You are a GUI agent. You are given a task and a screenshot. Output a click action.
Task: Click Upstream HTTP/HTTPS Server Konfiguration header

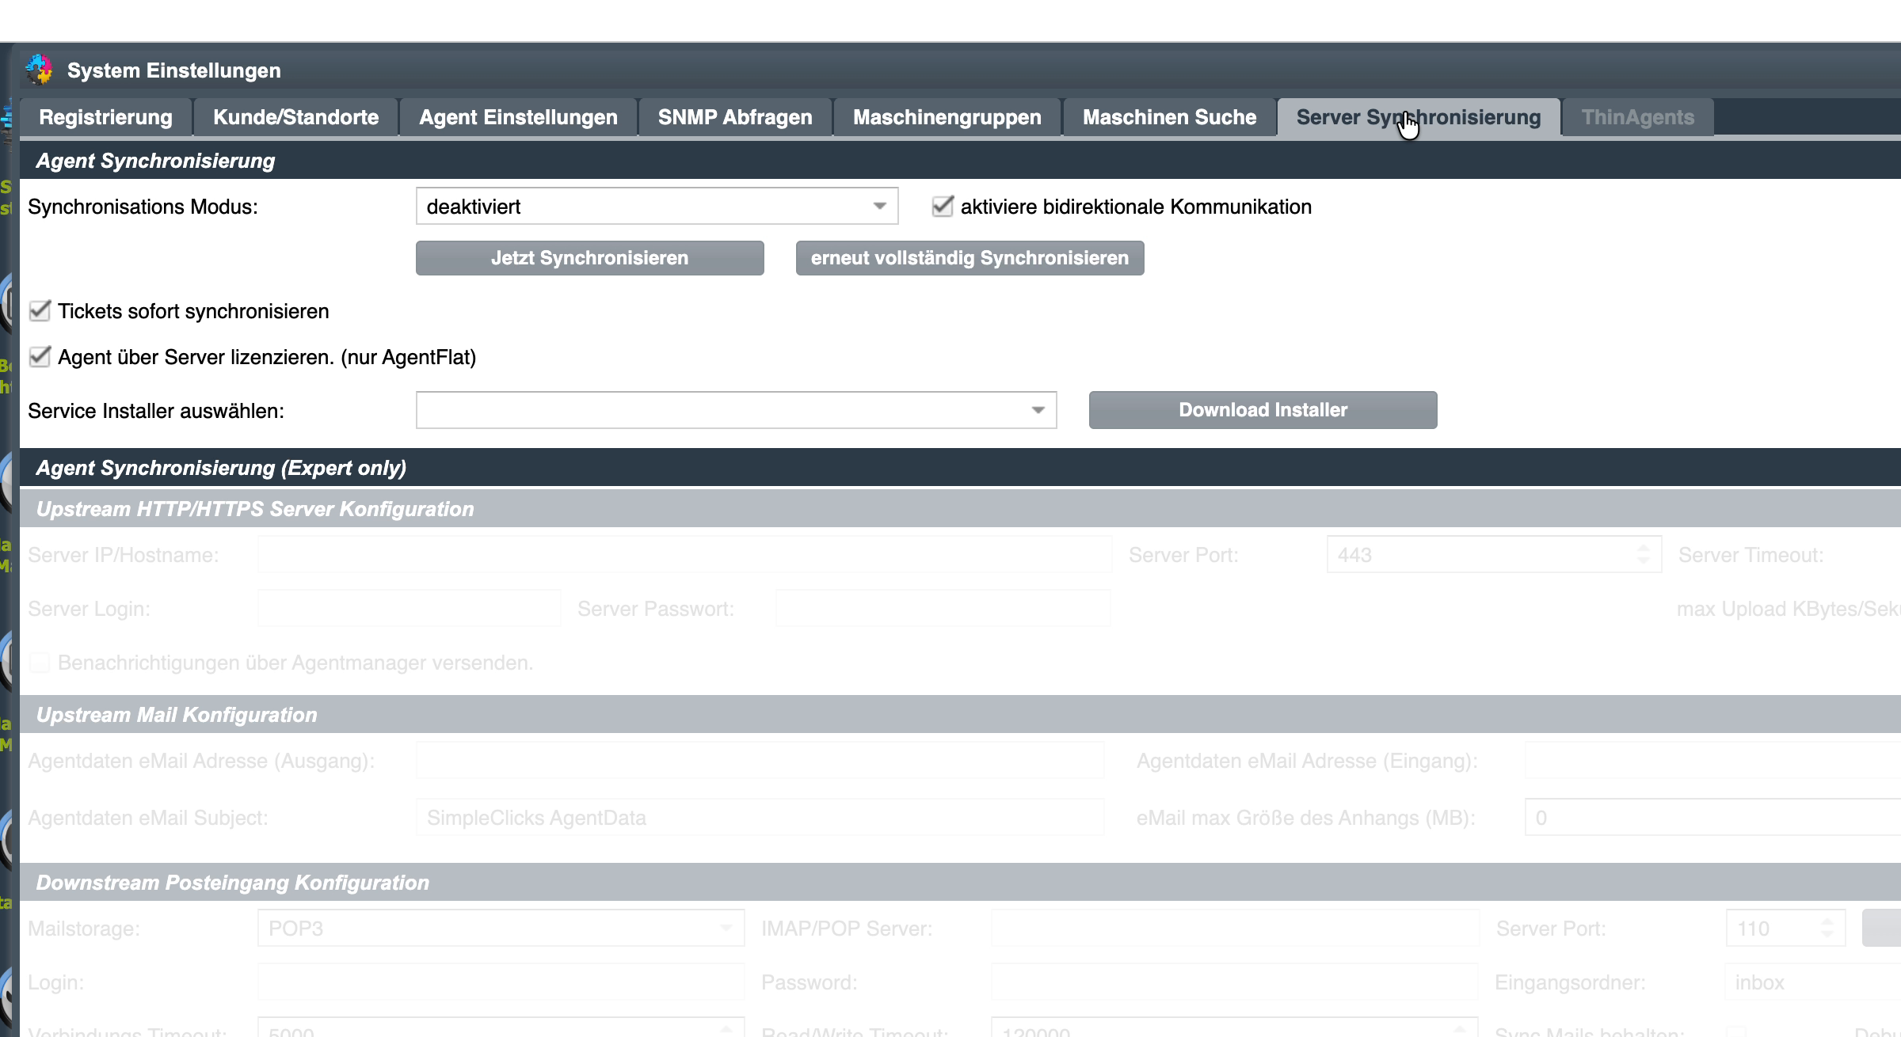tap(960, 509)
